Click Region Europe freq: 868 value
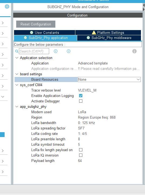The height and width of the screenshot is (195, 145). [97, 117]
